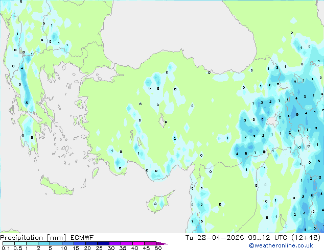Image resolution: width=324 pixels, height=250 pixels.
Task: Click the island of Crete on map
Action: pos(57,186)
